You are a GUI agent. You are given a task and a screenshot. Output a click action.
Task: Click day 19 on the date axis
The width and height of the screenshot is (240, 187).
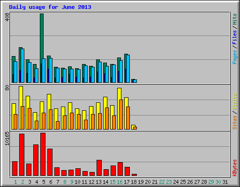point(141,182)
